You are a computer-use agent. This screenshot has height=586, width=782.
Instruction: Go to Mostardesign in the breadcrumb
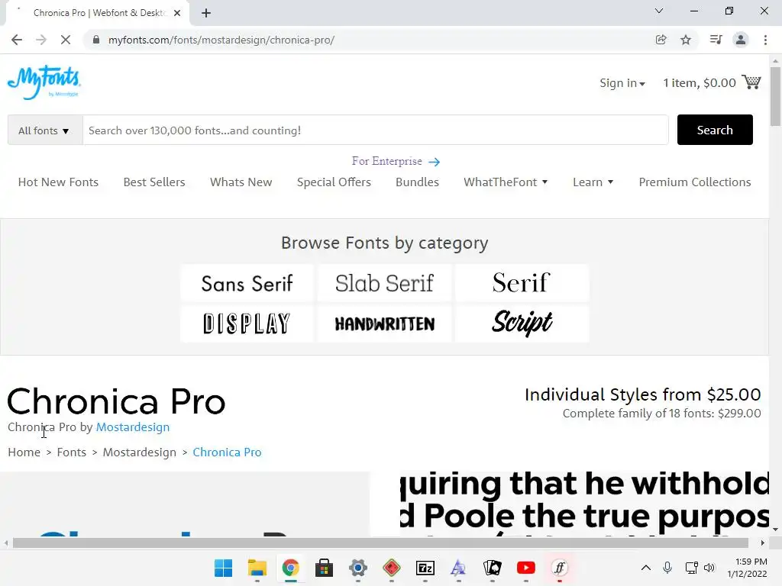click(139, 452)
